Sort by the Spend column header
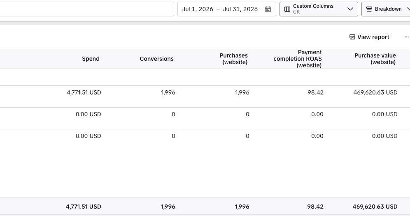Image resolution: width=410 pixels, height=216 pixels. tap(91, 59)
